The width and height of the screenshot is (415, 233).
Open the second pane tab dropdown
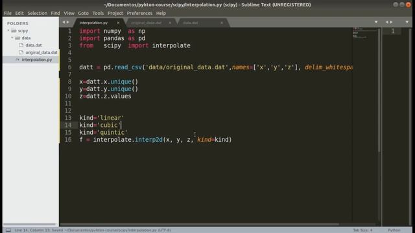407,22
